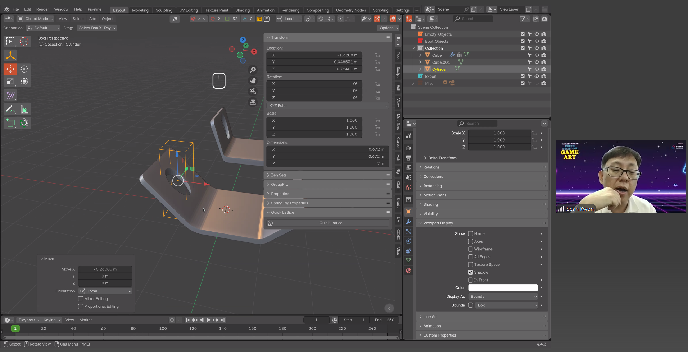Select the Cursor tool
Image resolution: width=688 pixels, height=352 pixels.
(24, 41)
